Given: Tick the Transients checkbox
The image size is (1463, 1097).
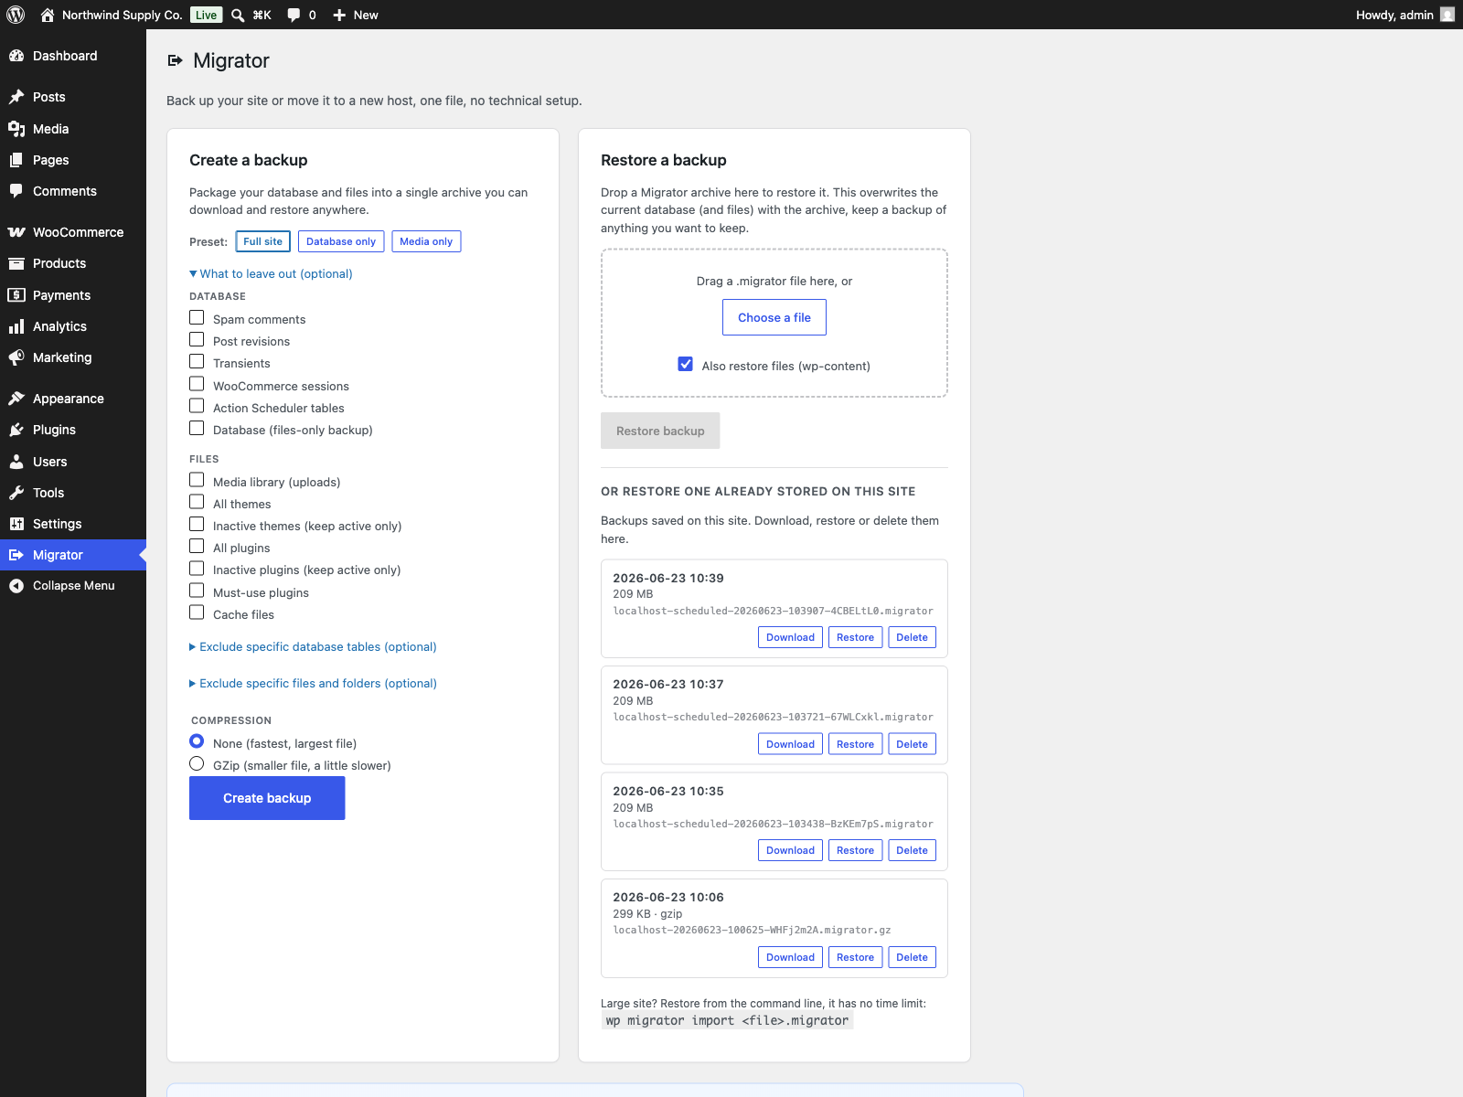Looking at the screenshot, I should pos(197,361).
